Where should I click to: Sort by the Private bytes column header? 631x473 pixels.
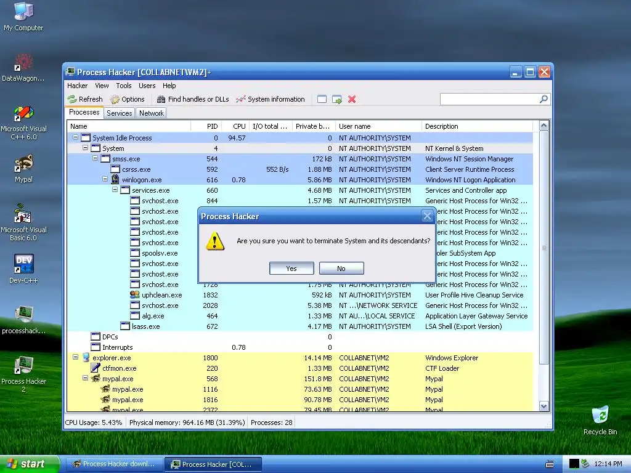tap(314, 126)
